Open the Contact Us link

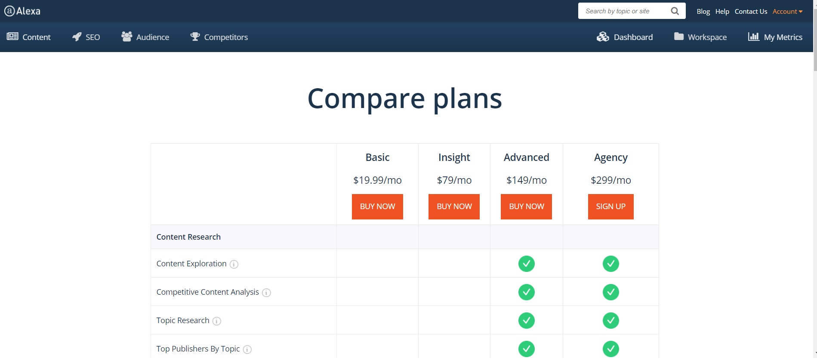point(751,12)
